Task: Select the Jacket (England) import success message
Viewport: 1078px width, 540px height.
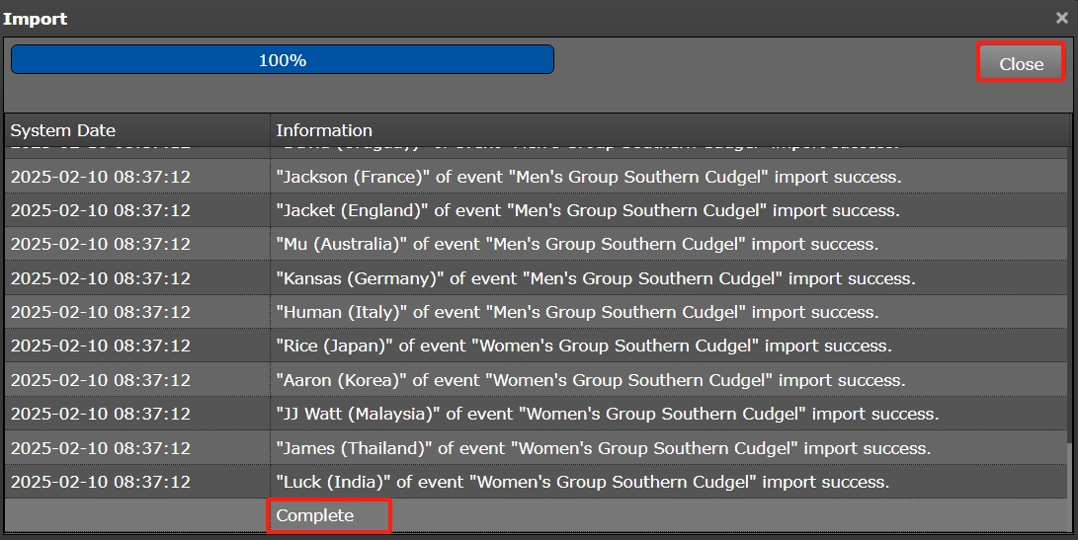Action: click(x=587, y=210)
